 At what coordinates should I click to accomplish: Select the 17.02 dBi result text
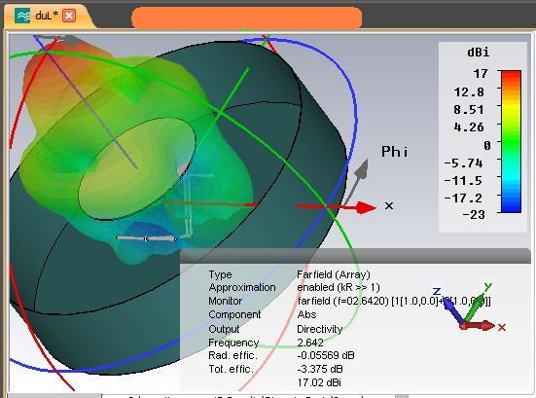pyautogui.click(x=319, y=382)
